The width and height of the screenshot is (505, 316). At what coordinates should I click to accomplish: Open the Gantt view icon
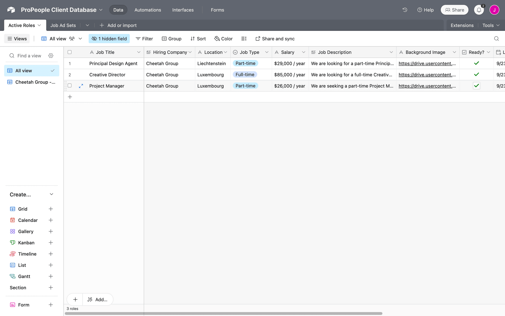[12, 276]
